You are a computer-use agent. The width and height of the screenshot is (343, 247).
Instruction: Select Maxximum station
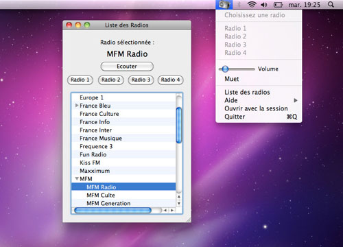pos(123,171)
